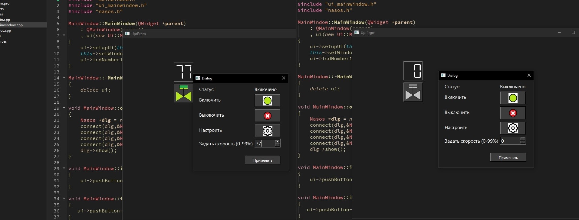The width and height of the screenshot is (579, 220).
Task: Collapse the code fold arrow at line 19
Action: [64, 108]
